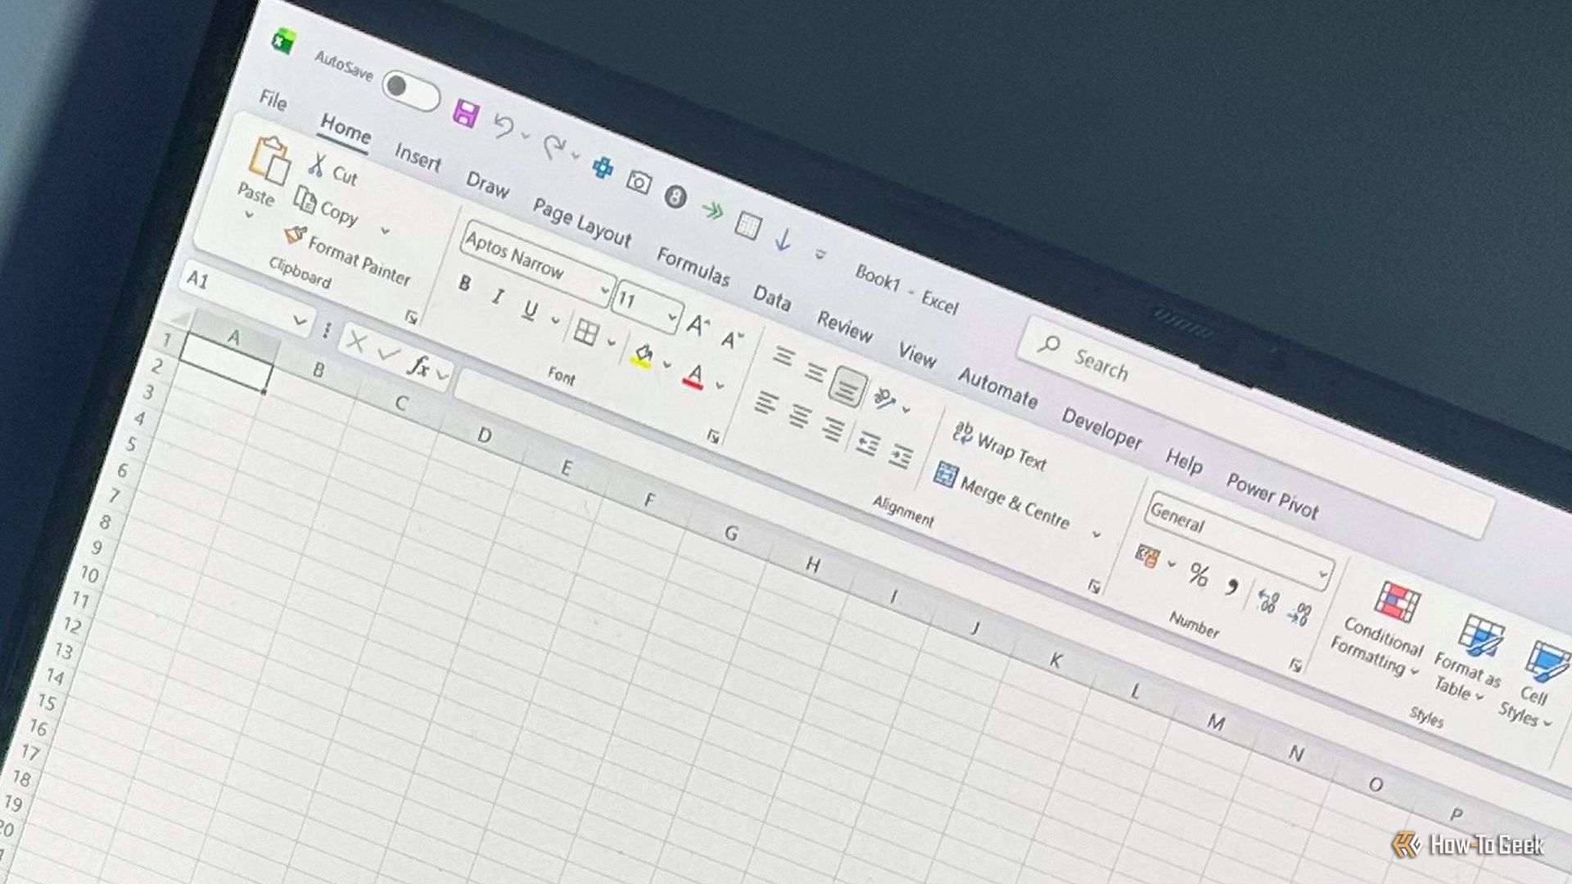Apply Comma Style icon
The height and width of the screenshot is (884, 1572).
coord(1232,586)
